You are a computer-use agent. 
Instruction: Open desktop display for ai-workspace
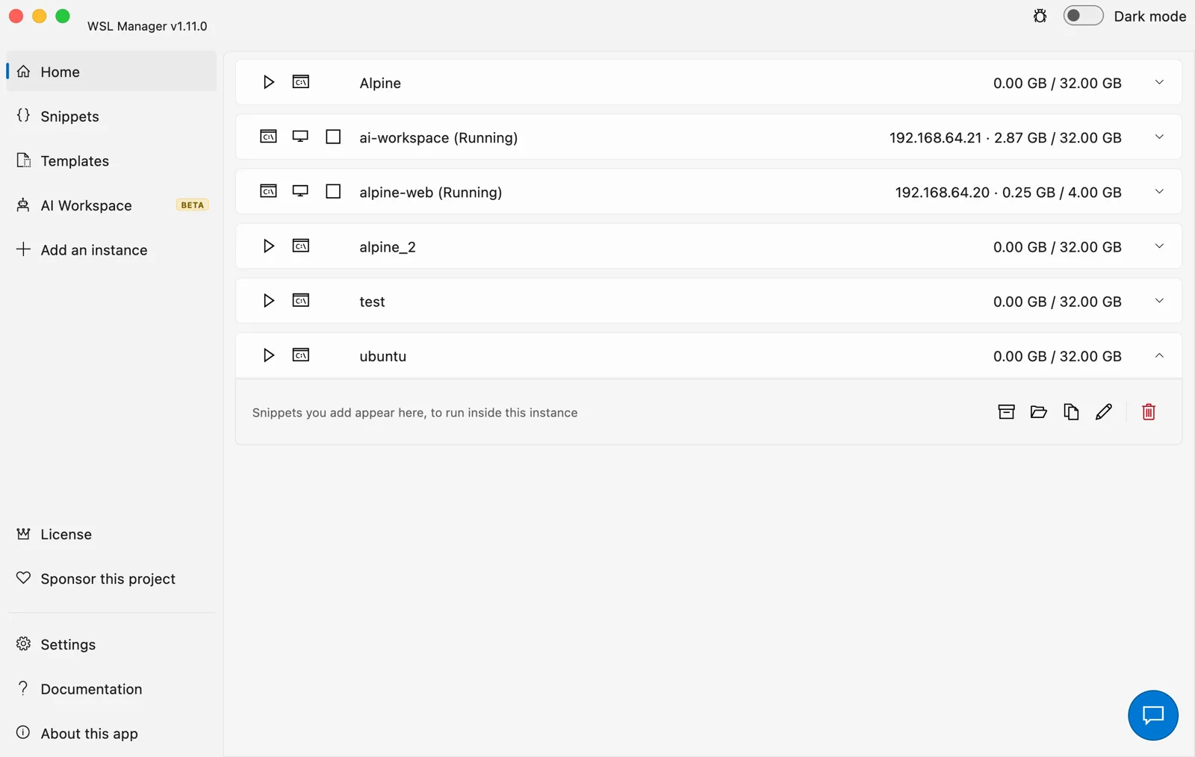(300, 137)
